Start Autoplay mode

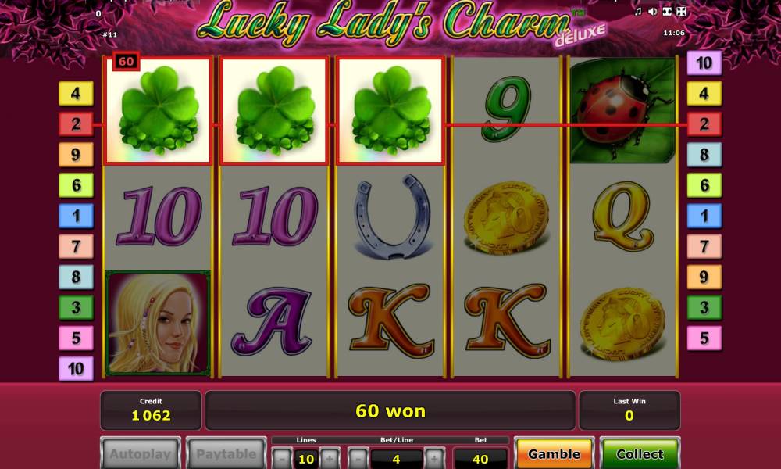(x=141, y=453)
